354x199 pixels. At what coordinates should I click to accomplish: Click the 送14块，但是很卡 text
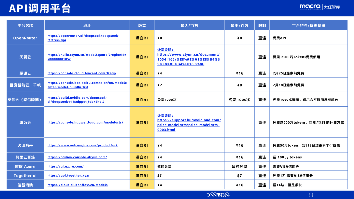[x=287, y=185]
